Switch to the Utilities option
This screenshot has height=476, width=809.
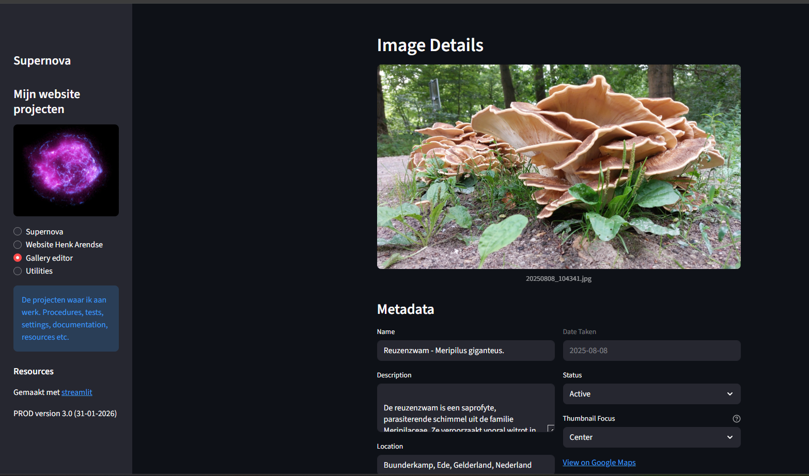[18, 271]
